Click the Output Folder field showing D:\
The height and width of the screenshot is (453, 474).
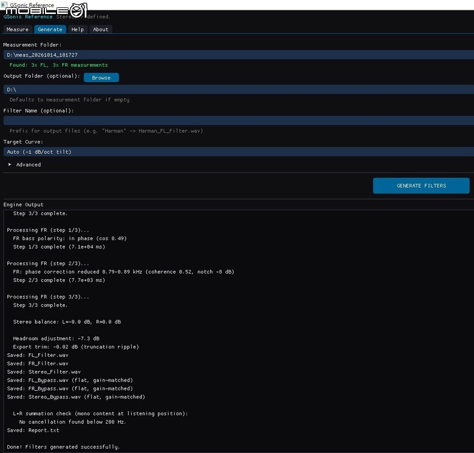click(238, 89)
